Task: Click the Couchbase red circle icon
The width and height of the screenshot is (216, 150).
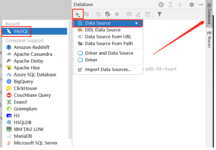Action: tap(9, 95)
